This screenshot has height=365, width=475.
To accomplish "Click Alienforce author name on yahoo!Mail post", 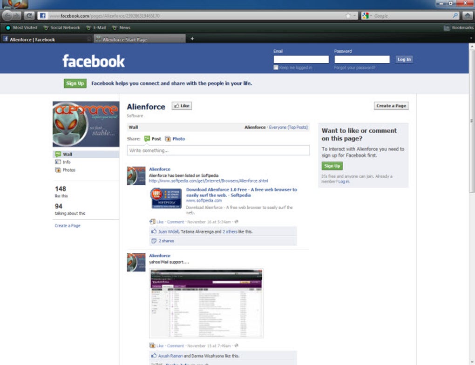I will tap(160, 256).
